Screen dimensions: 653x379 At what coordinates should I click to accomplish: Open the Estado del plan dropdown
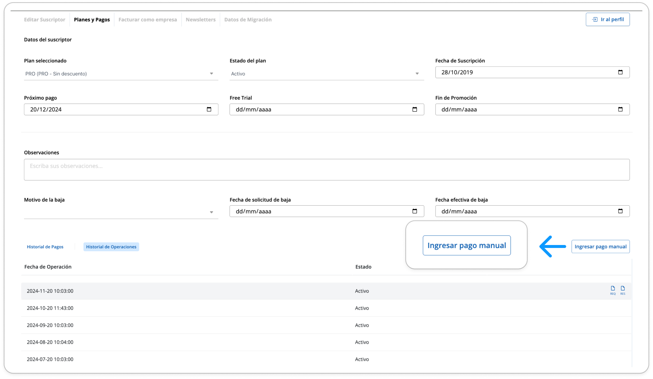tap(326, 74)
